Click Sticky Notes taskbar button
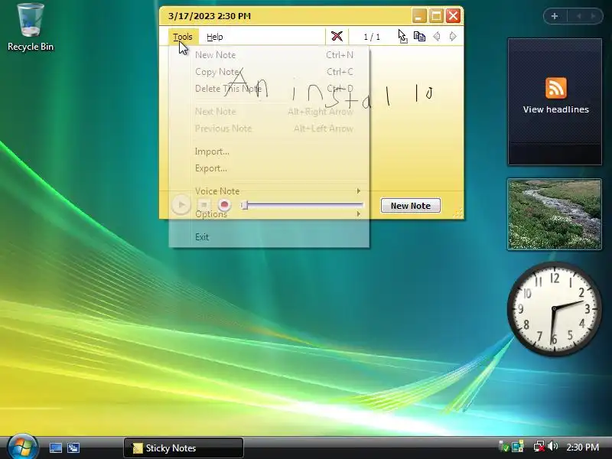The width and height of the screenshot is (612, 459). point(184,448)
